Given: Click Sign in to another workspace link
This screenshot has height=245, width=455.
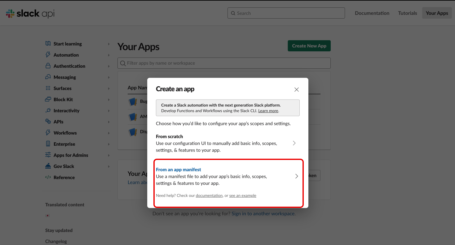Looking at the screenshot, I should [263, 213].
